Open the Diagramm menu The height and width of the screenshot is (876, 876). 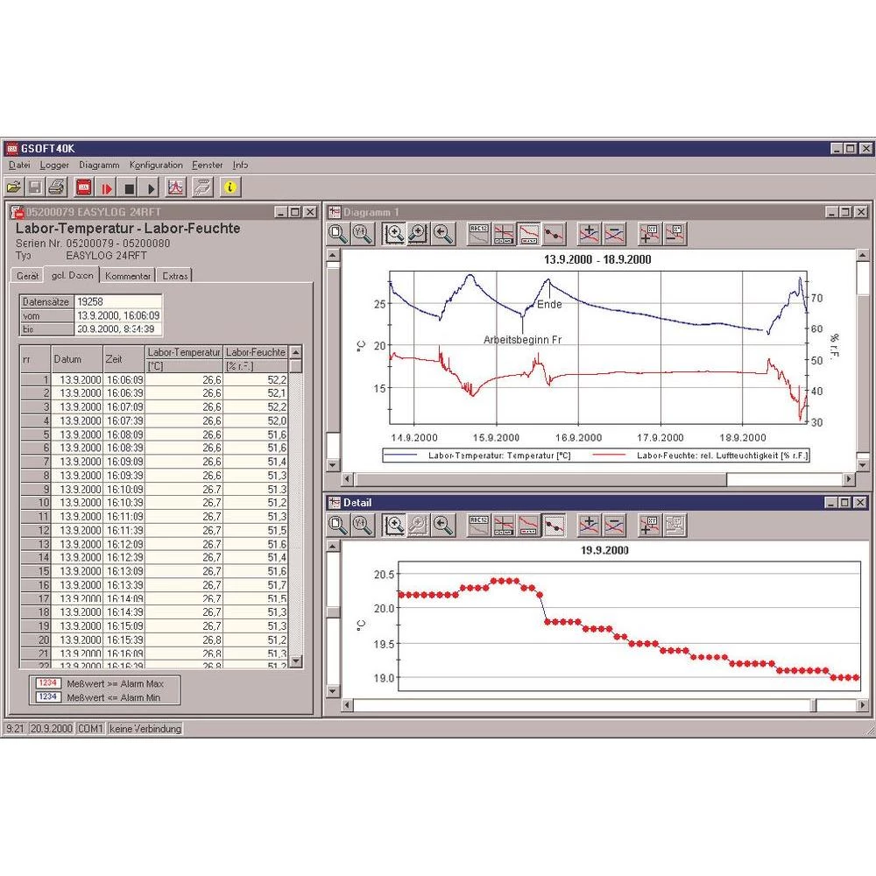[99, 165]
